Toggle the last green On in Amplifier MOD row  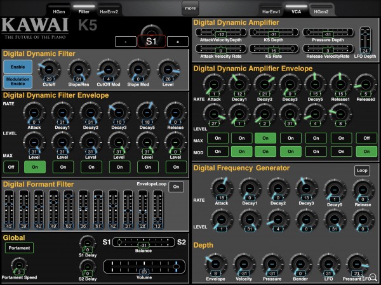click(x=366, y=151)
